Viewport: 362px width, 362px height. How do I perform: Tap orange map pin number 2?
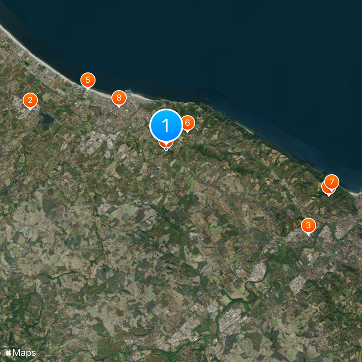tap(30, 100)
